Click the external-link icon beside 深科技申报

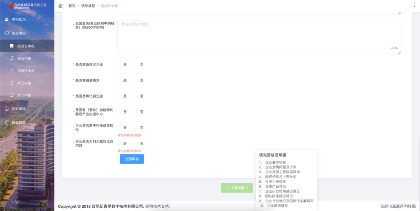(x=11, y=70)
